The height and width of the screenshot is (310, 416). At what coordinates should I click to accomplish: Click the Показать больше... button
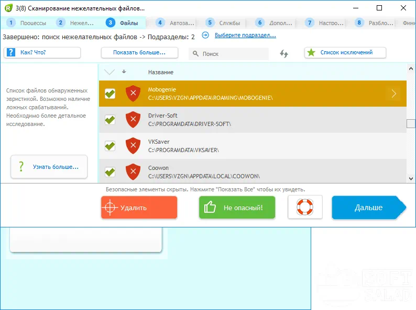point(139,52)
